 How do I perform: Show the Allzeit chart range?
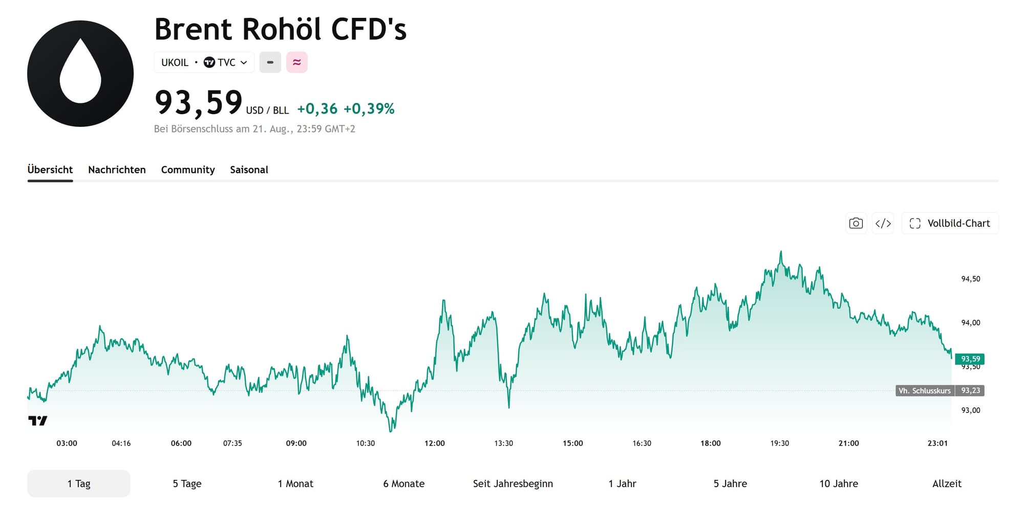tap(947, 484)
